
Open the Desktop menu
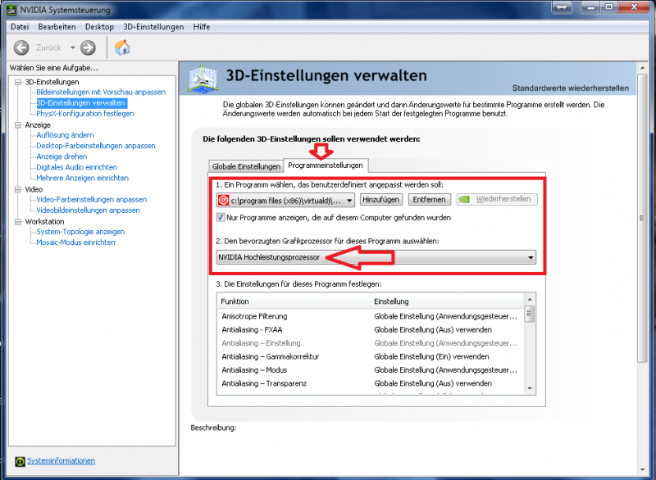coord(99,27)
